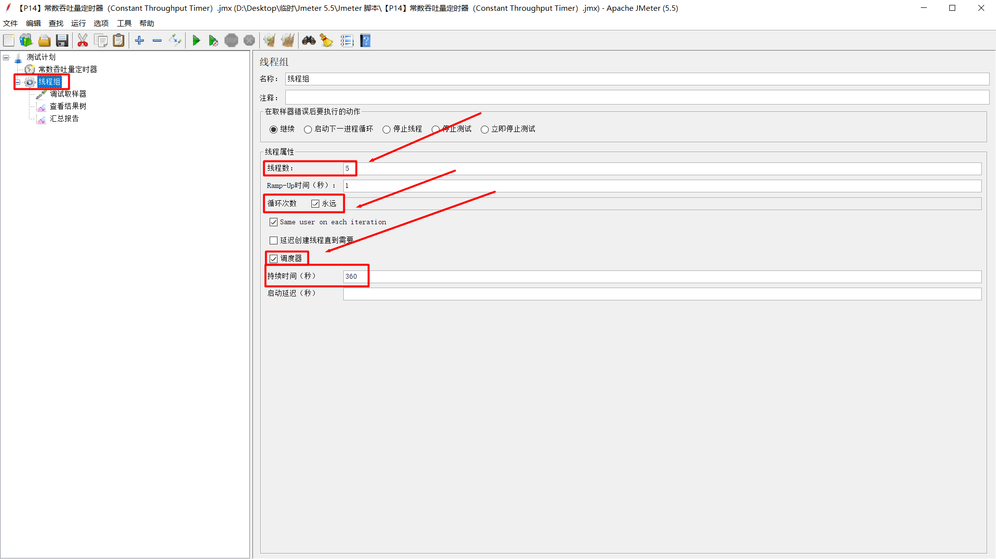Click the Start no pauses icon

point(213,41)
